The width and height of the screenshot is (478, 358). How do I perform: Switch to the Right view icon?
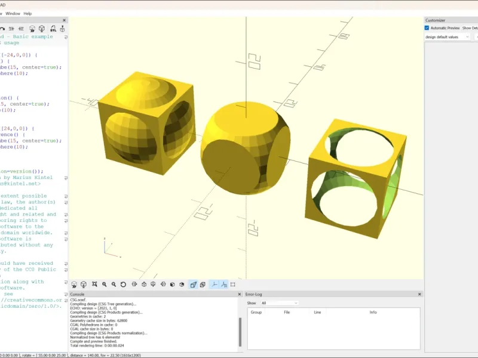(134, 285)
